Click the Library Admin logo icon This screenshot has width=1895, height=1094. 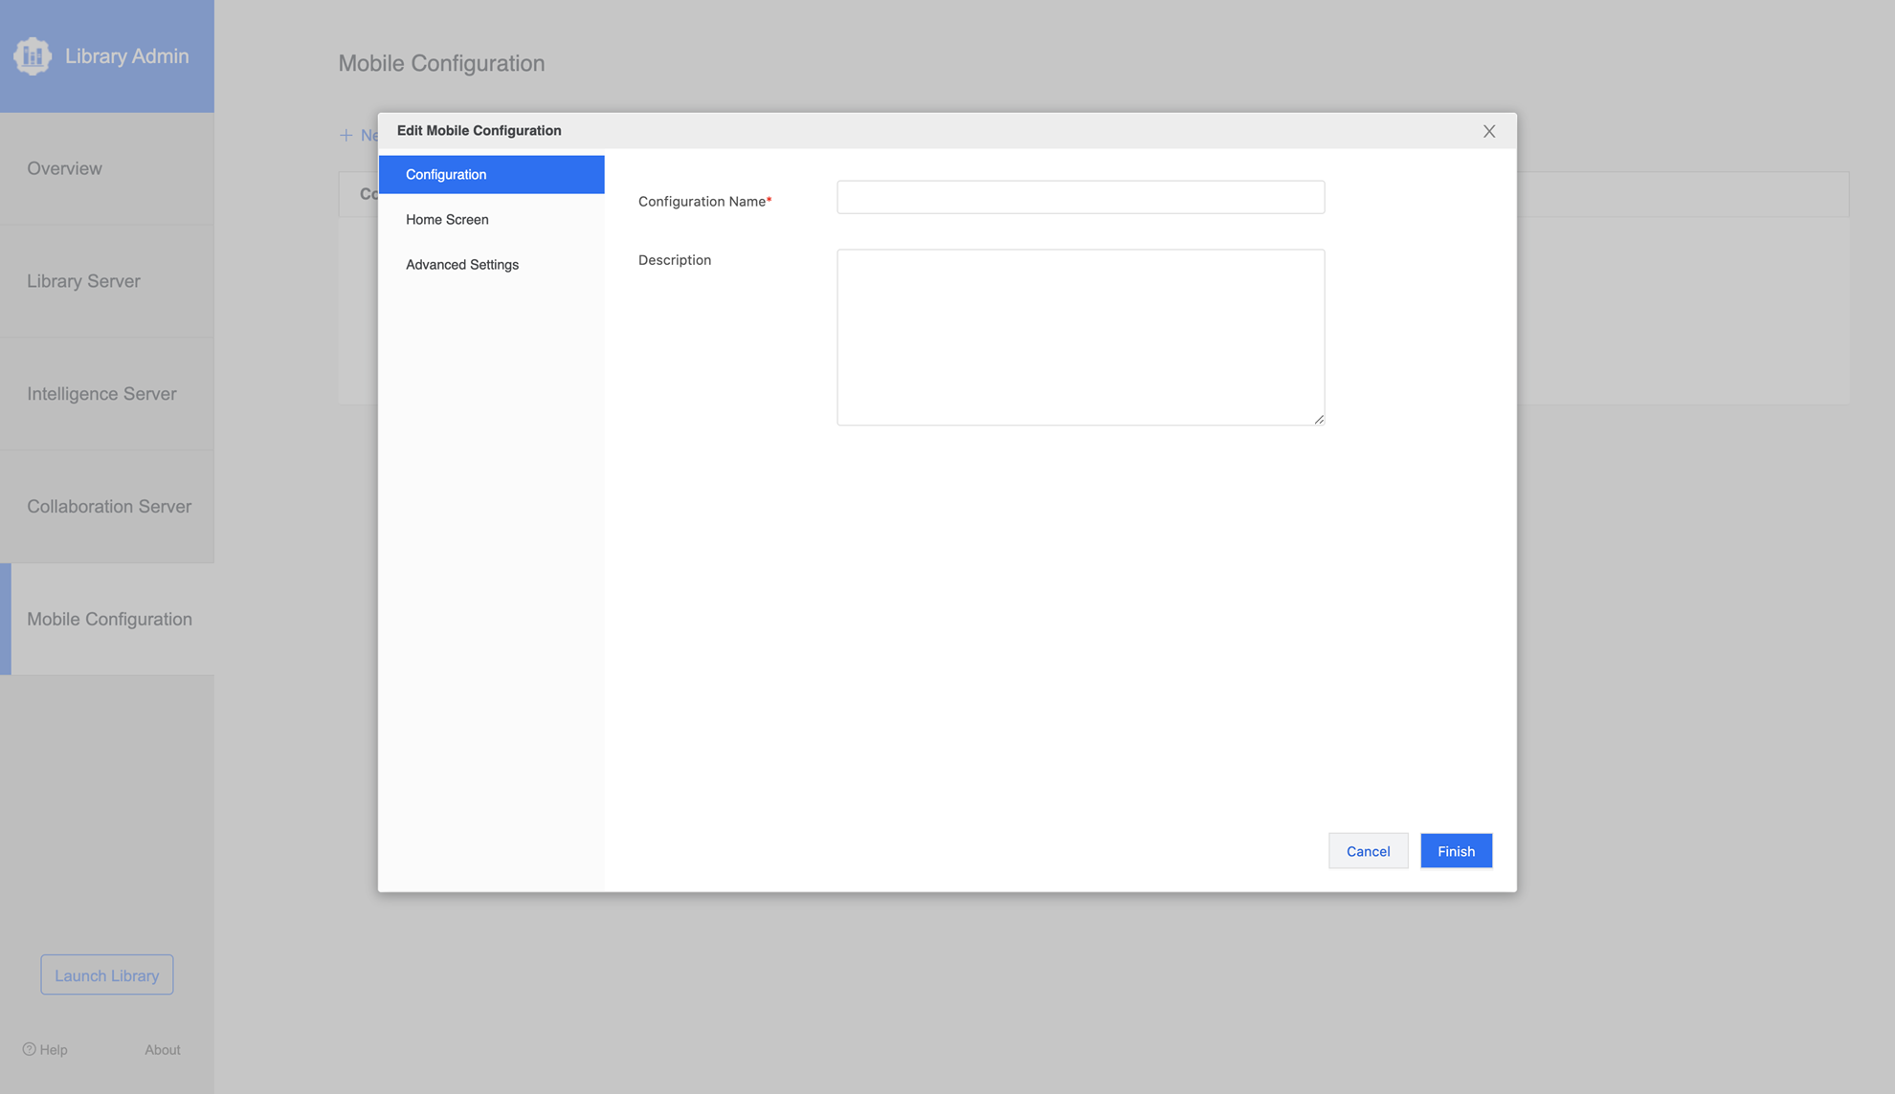(x=33, y=56)
